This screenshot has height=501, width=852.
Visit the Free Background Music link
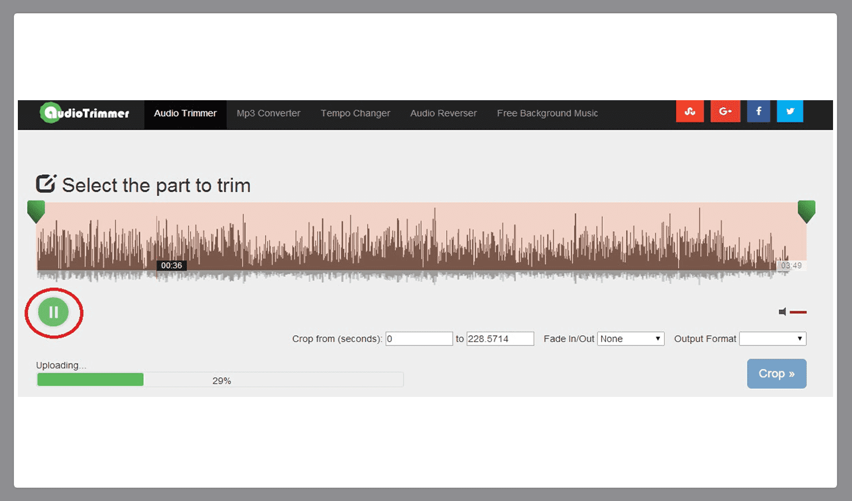point(547,114)
